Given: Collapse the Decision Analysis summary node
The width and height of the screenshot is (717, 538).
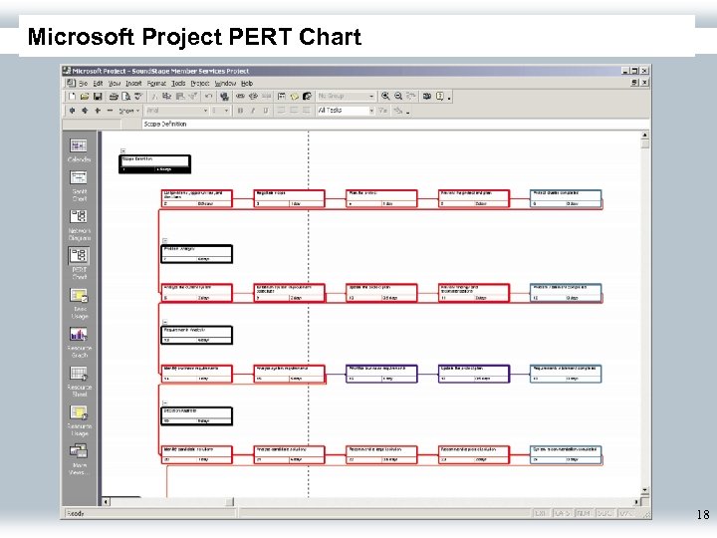Looking at the screenshot, I should coord(165,403).
